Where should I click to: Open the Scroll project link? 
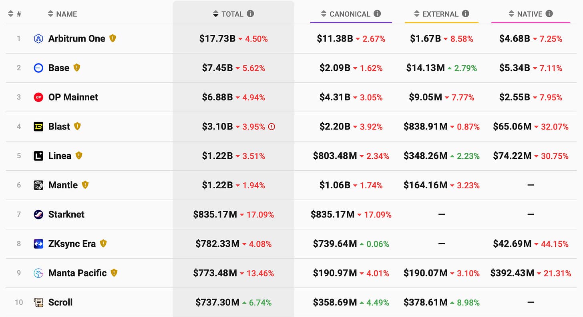point(60,302)
